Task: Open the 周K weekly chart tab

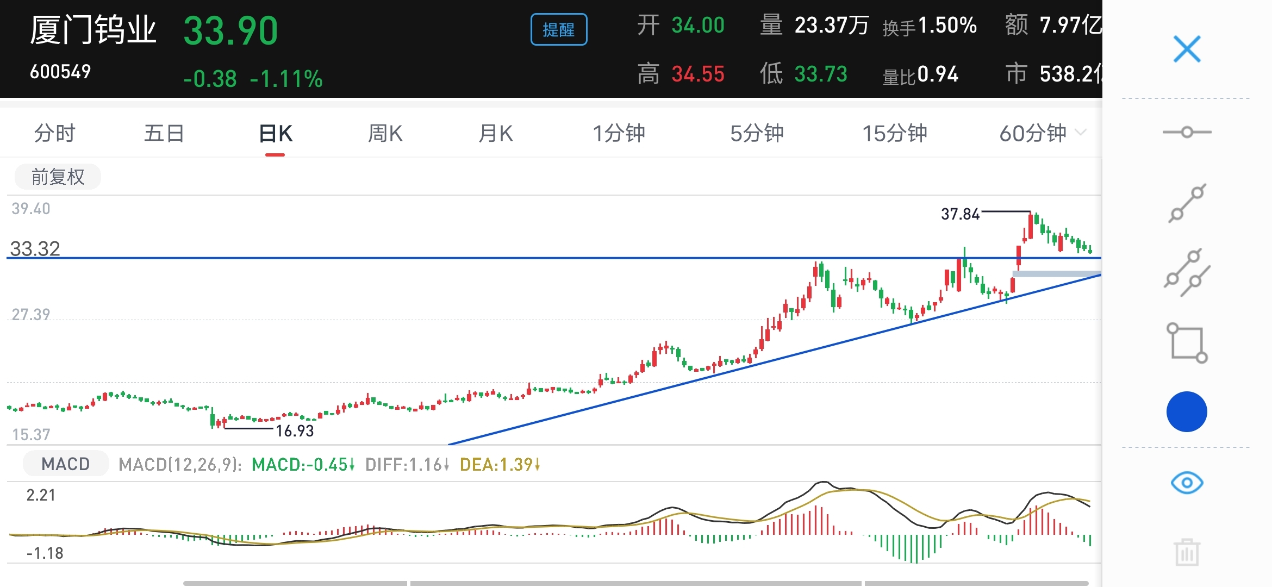Action: coord(385,133)
